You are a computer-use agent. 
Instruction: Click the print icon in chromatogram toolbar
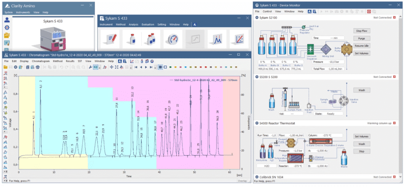(x=38, y=67)
